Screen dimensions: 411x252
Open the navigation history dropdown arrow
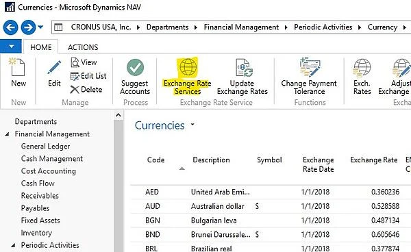(40, 27)
